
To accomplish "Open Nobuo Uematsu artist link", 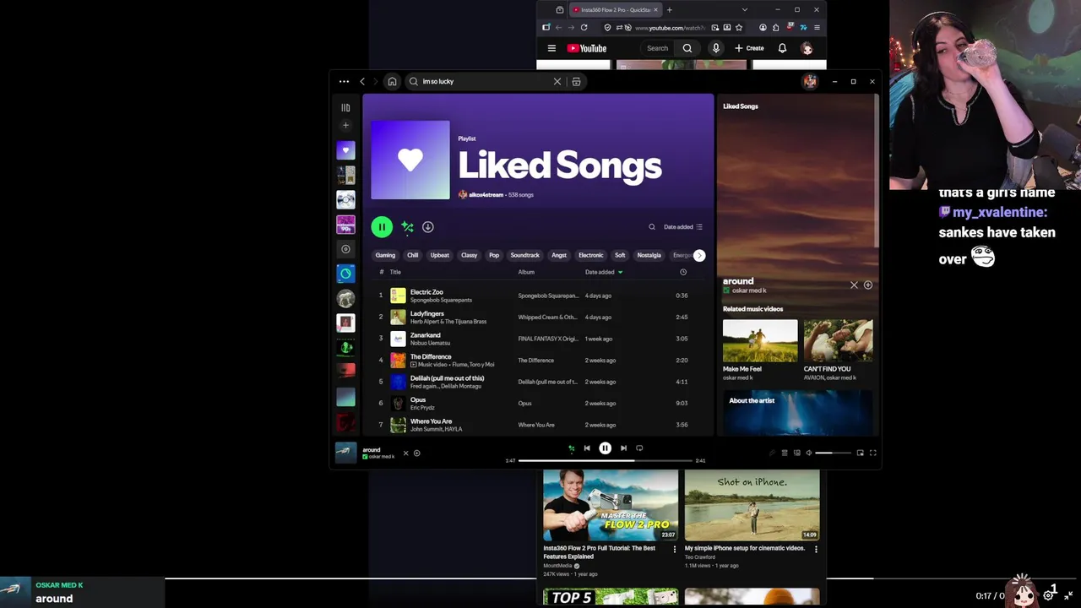I will [x=430, y=343].
